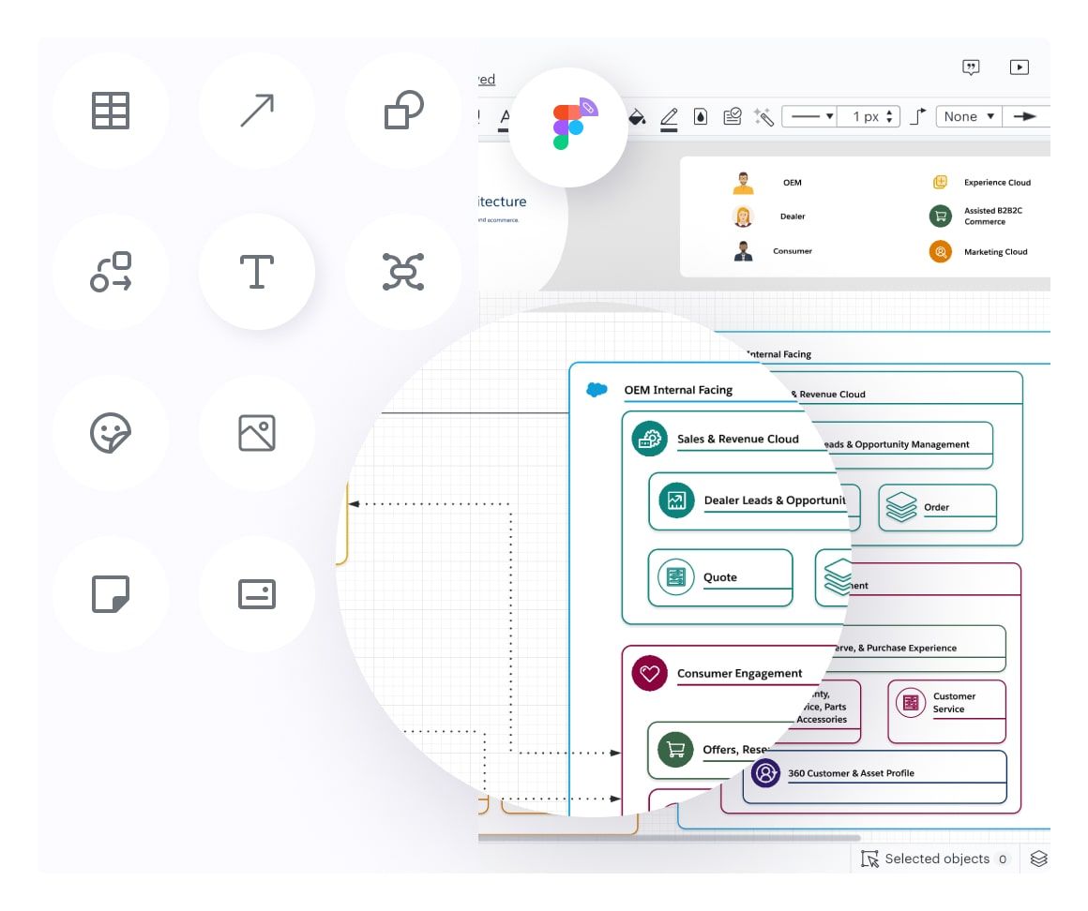Click the Figma logo icon
Viewport: 1088px width, 911px height.
(568, 126)
